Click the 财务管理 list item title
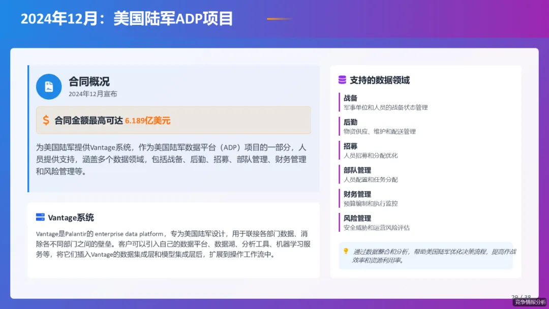This screenshot has width=549, height=309. coord(357,194)
